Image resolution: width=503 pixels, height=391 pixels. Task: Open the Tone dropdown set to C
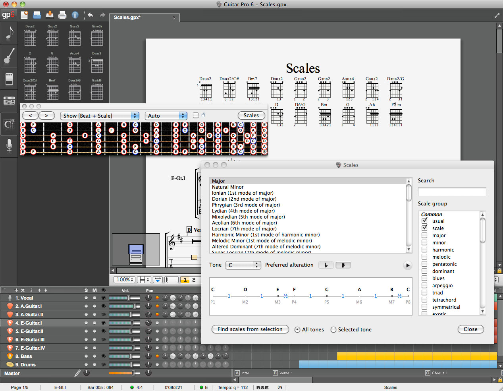click(243, 265)
